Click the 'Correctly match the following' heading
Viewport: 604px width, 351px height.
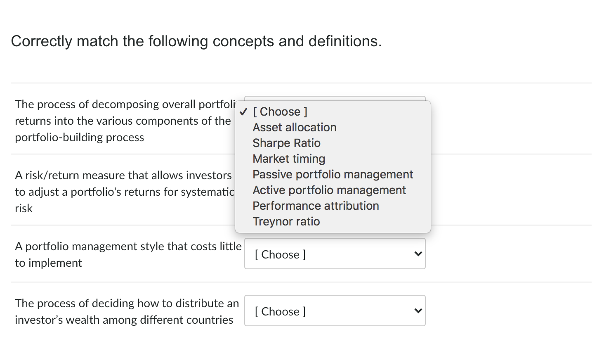pos(196,41)
